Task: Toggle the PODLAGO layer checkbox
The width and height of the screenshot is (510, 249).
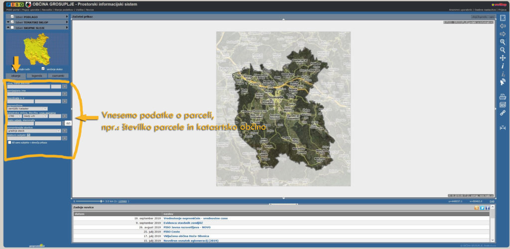Action: [x=12, y=16]
